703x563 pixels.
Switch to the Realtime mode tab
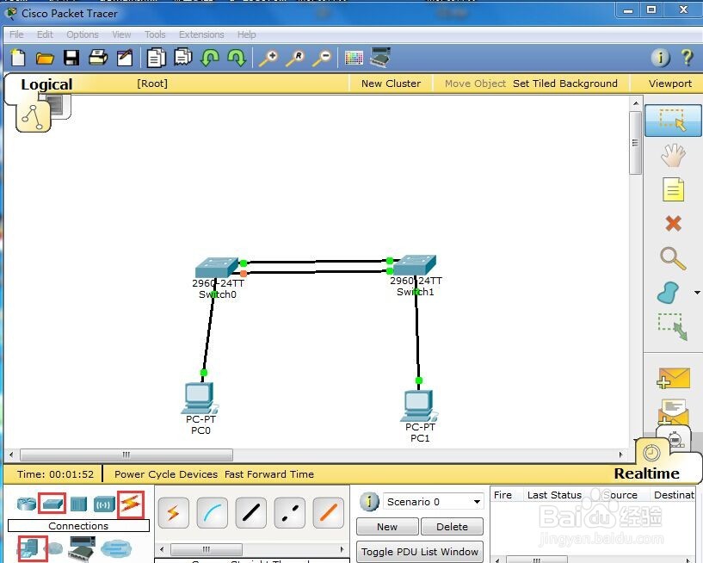tap(646, 473)
